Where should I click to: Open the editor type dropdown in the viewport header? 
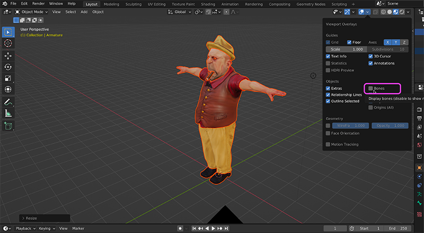7,12
